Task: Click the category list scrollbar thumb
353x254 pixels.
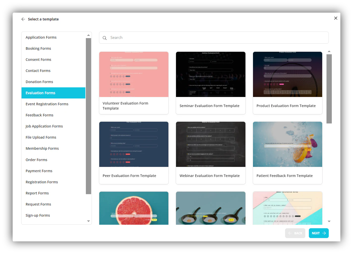Action: tap(88, 116)
